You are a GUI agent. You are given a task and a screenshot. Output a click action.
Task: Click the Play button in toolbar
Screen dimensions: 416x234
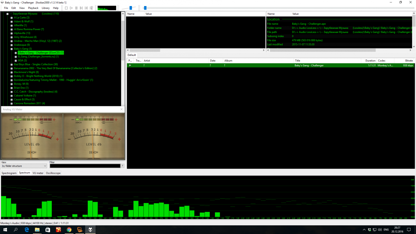(71, 8)
